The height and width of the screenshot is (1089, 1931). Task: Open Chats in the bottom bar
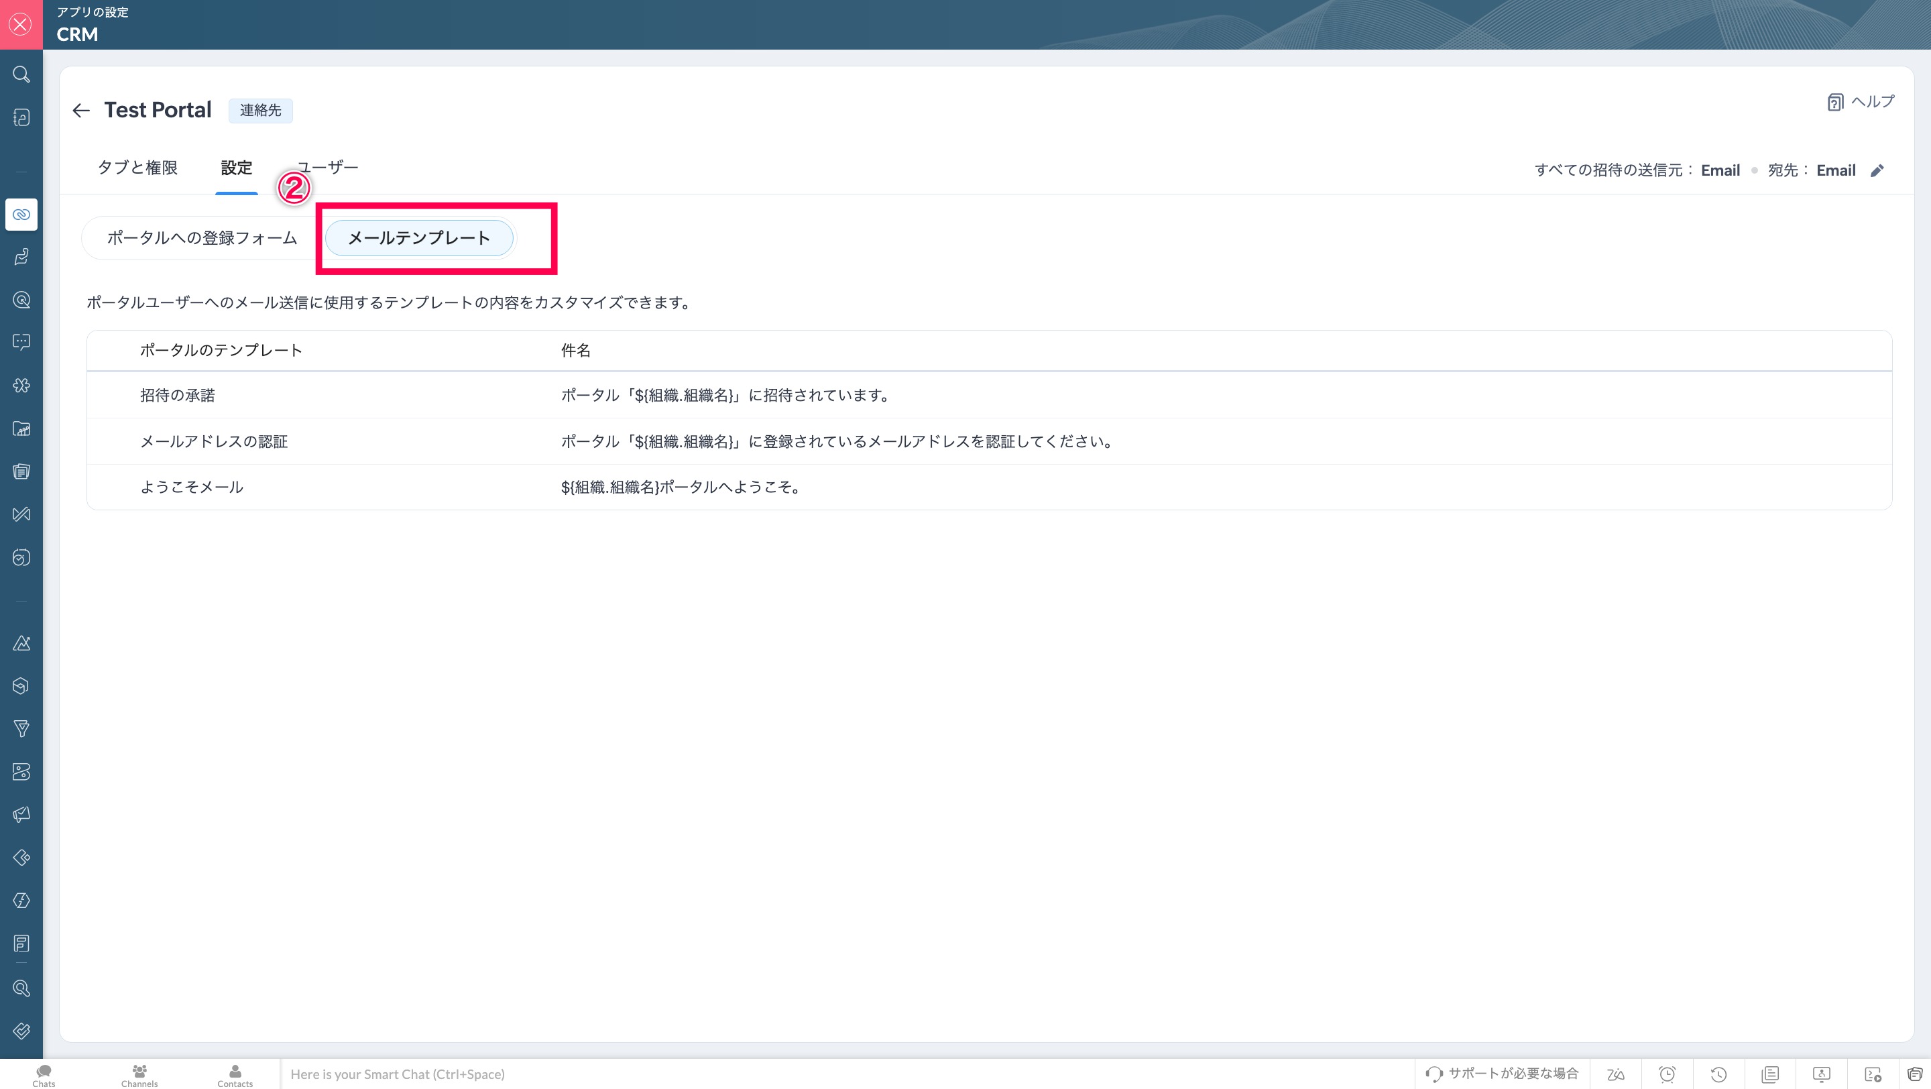tap(44, 1075)
